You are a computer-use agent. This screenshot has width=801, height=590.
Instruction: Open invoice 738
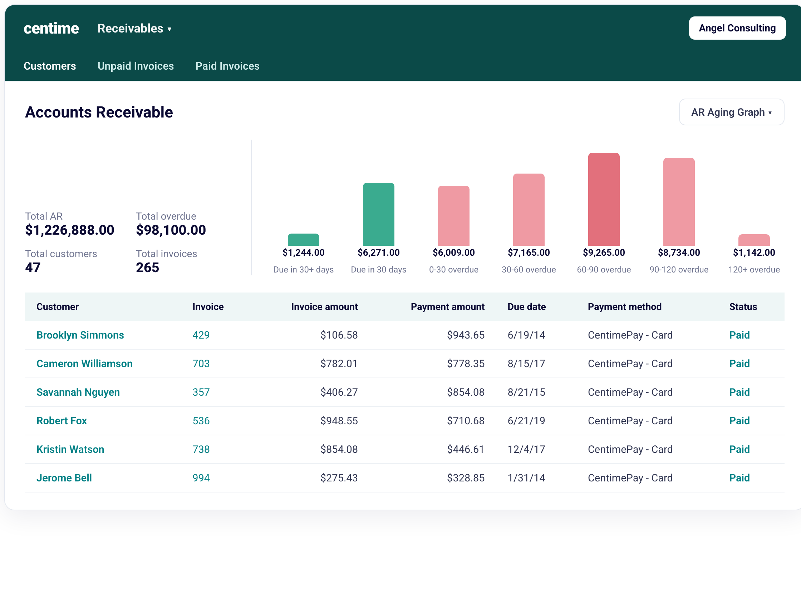click(x=201, y=449)
